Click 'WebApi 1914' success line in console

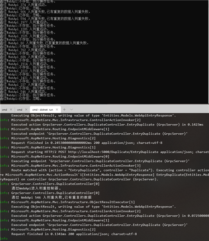coord(24,64)
